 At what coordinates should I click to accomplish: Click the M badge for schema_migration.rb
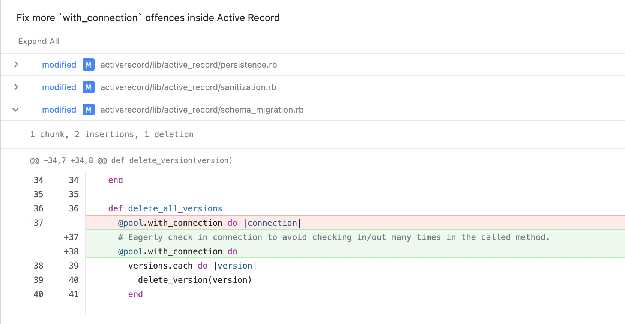click(x=88, y=109)
